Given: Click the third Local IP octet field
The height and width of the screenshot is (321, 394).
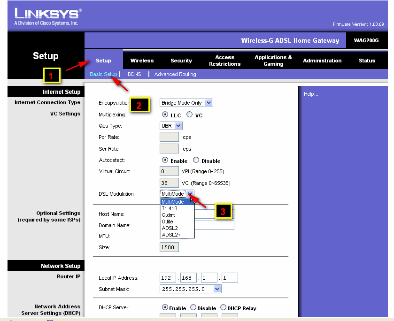Looking at the screenshot, I should (x=209, y=278).
